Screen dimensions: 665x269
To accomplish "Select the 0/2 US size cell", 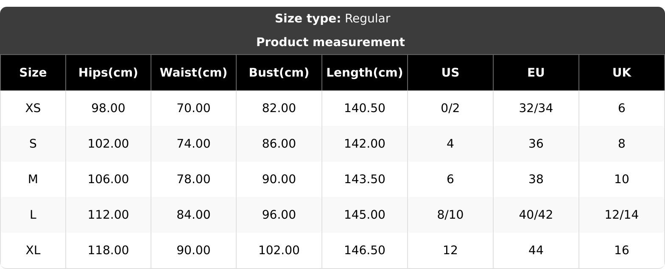I will click(x=450, y=108).
